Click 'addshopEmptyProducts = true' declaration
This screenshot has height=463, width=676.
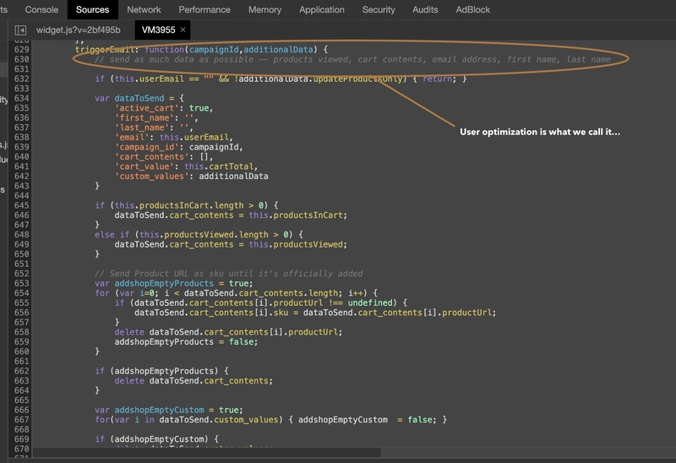tap(182, 283)
